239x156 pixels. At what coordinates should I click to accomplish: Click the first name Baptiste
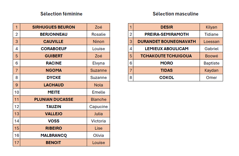(x=211, y=63)
